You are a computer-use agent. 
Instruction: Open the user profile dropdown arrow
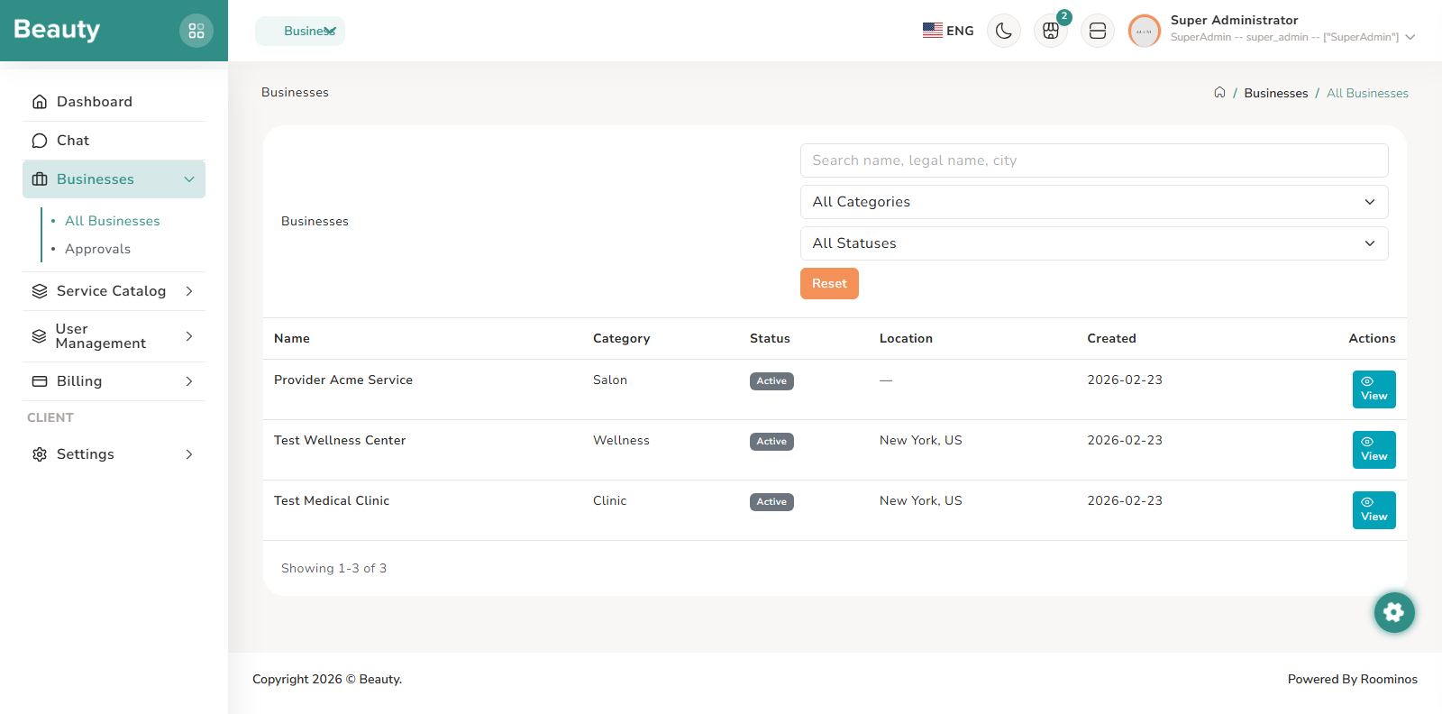pyautogui.click(x=1410, y=37)
